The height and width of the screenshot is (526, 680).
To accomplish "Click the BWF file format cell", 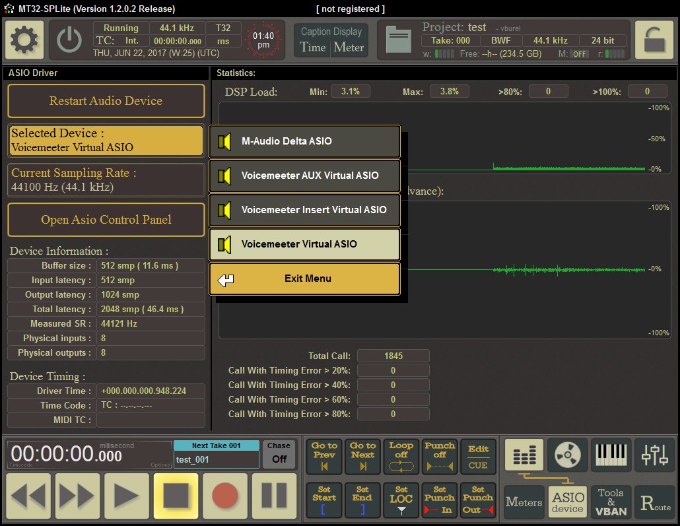I will click(x=501, y=40).
